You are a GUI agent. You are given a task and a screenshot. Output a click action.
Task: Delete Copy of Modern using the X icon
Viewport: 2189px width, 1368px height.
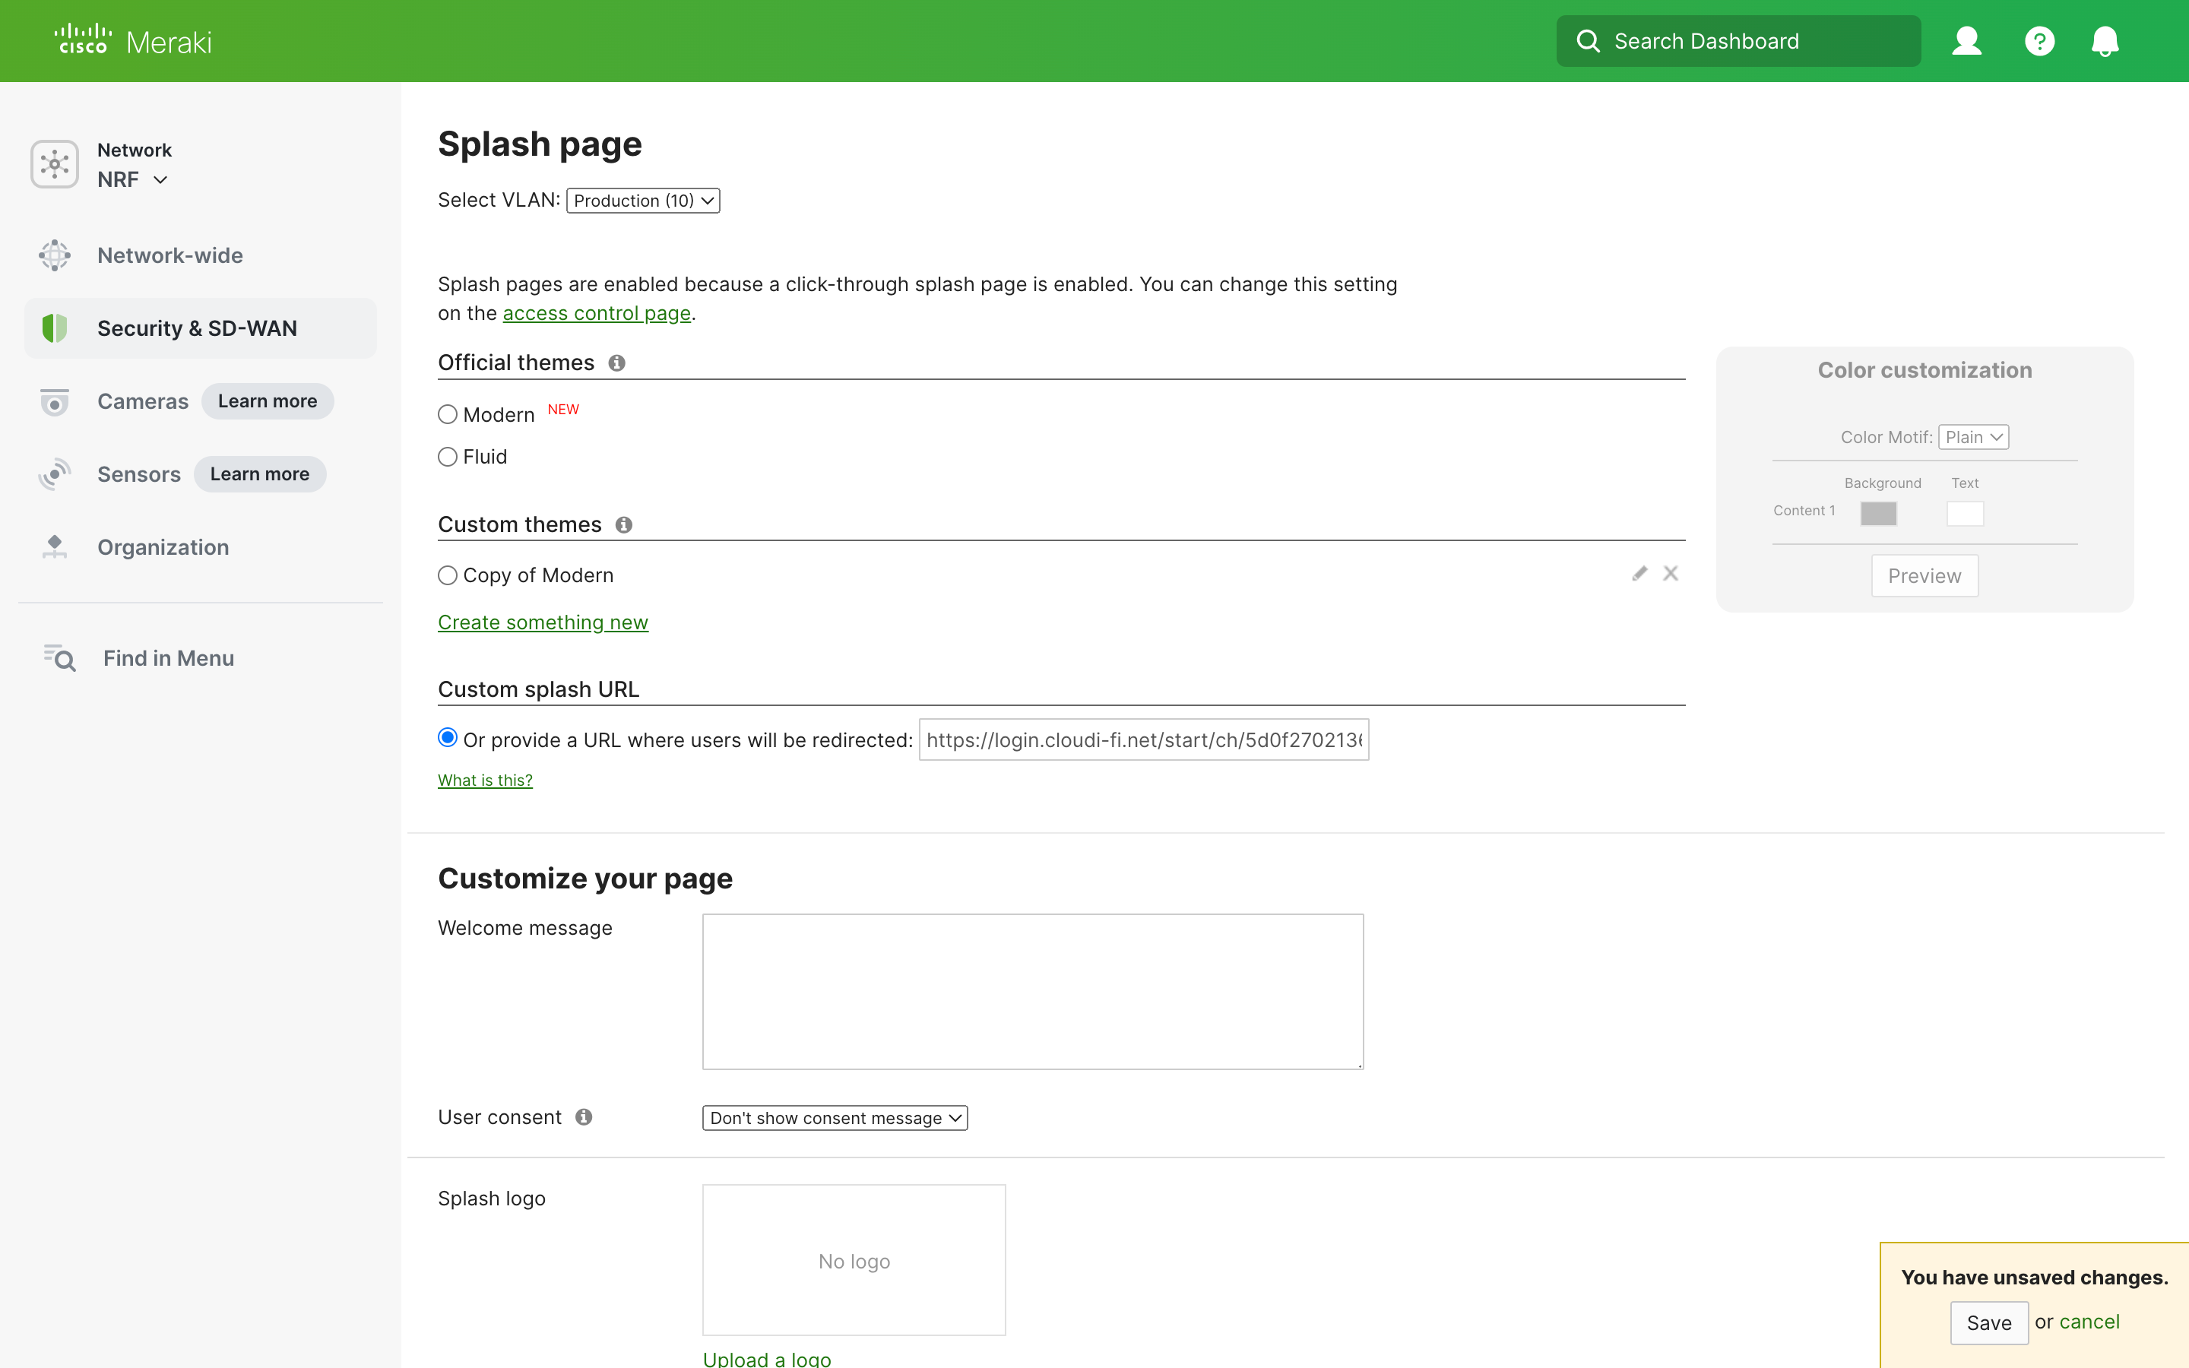[1671, 574]
